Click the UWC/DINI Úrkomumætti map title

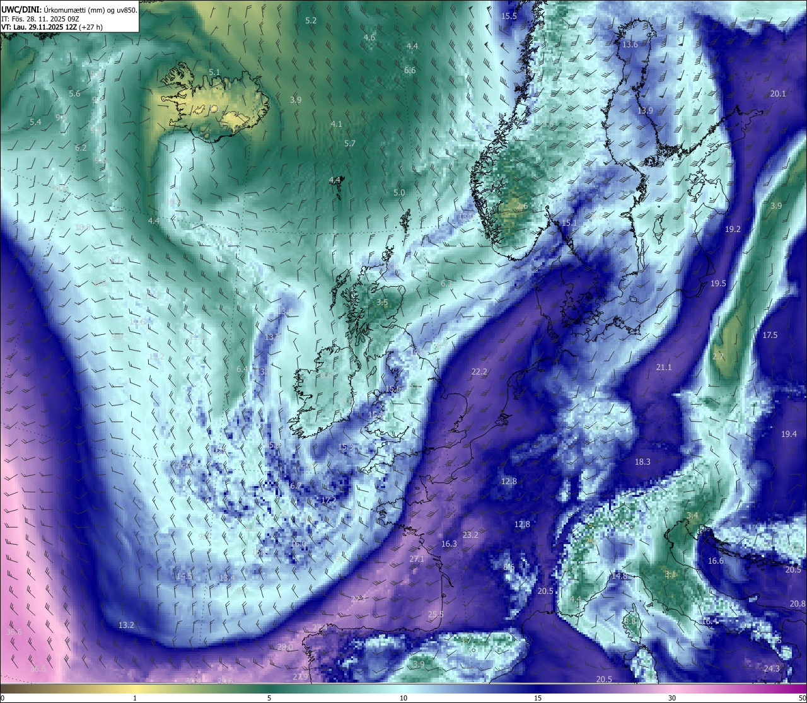pos(69,9)
